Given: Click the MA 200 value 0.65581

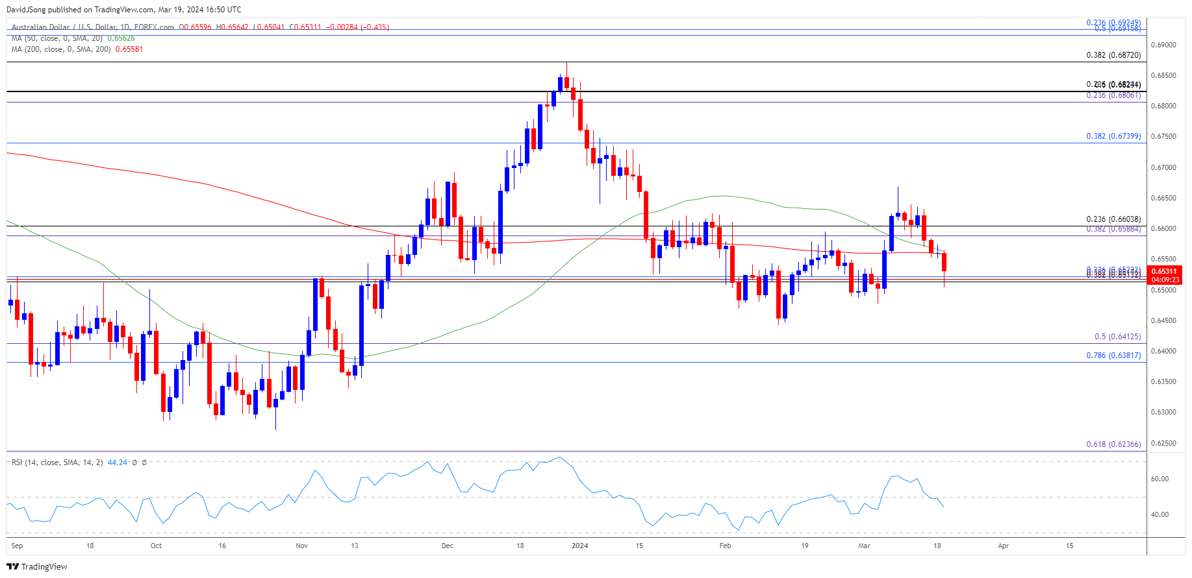Looking at the screenshot, I should click(129, 49).
